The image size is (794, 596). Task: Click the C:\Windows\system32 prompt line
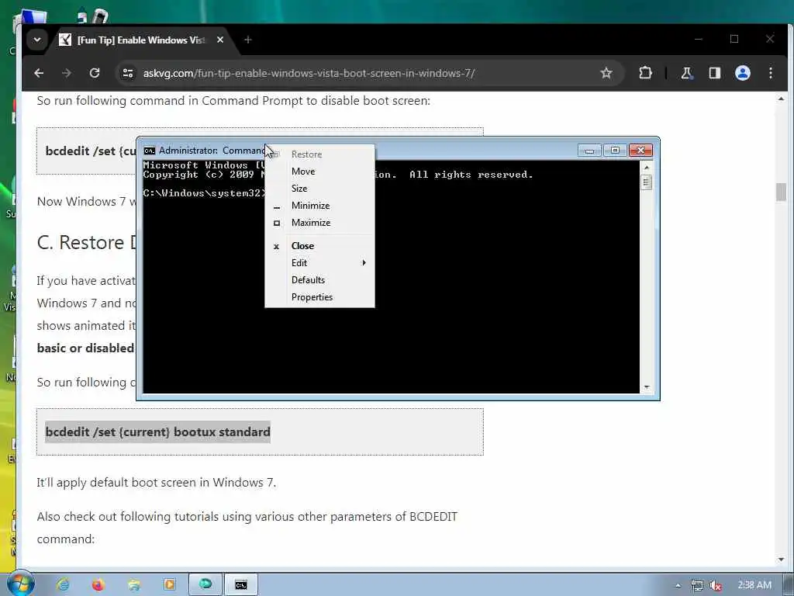[x=204, y=193]
